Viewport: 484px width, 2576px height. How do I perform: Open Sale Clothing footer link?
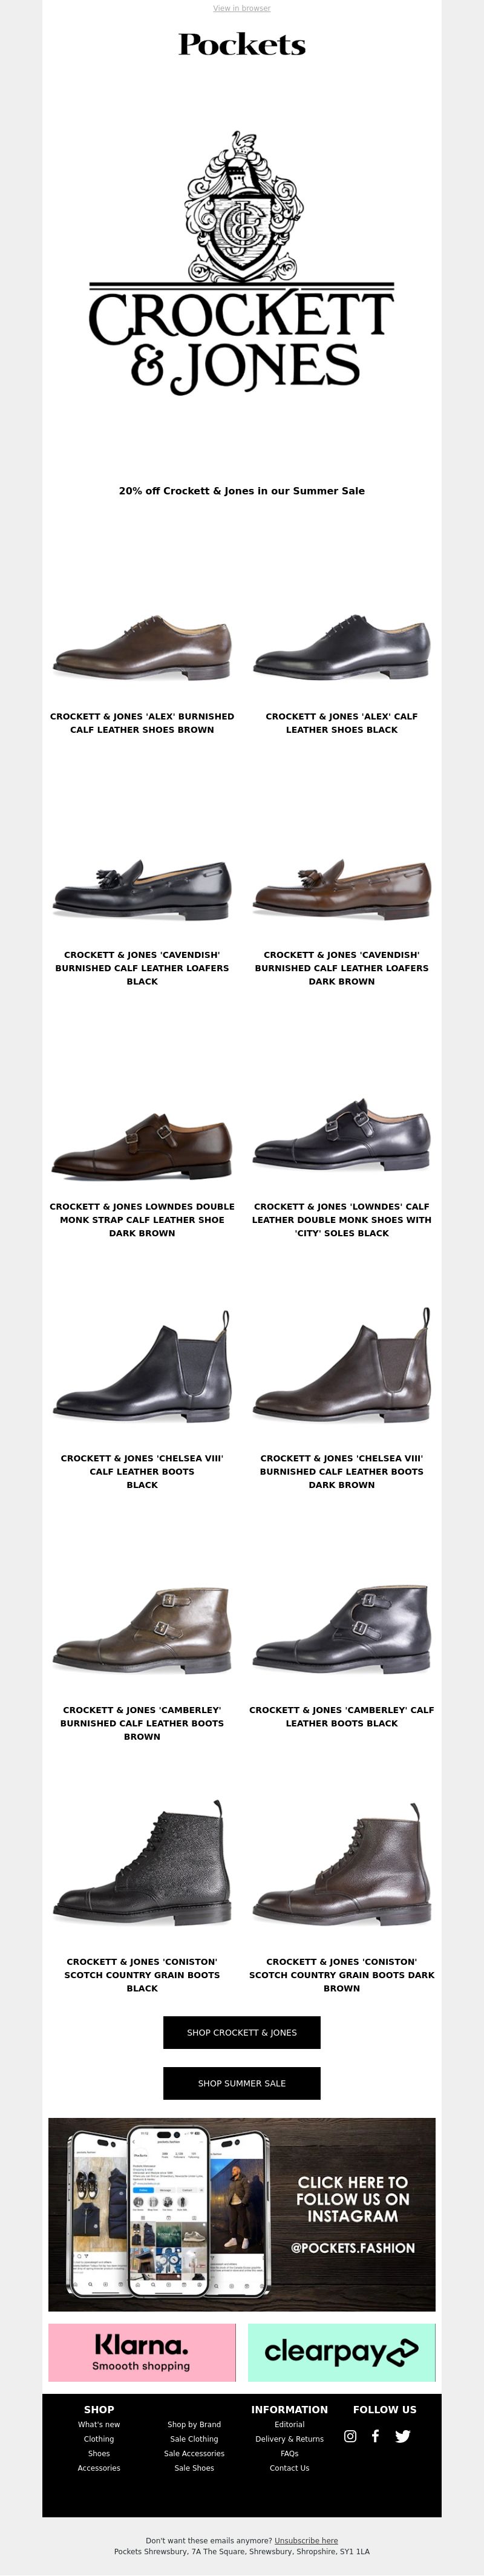point(194,2439)
